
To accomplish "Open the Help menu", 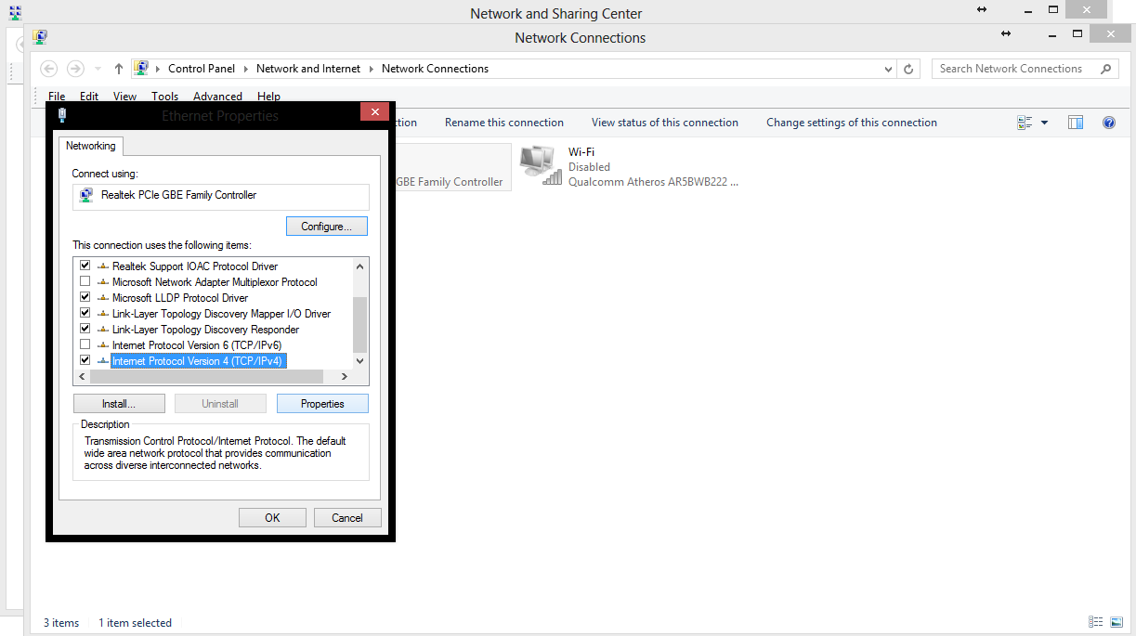I will click(268, 97).
